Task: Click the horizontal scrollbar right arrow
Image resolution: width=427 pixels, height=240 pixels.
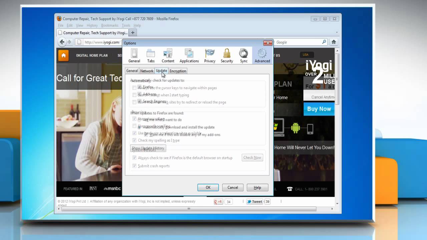Action: [332, 209]
